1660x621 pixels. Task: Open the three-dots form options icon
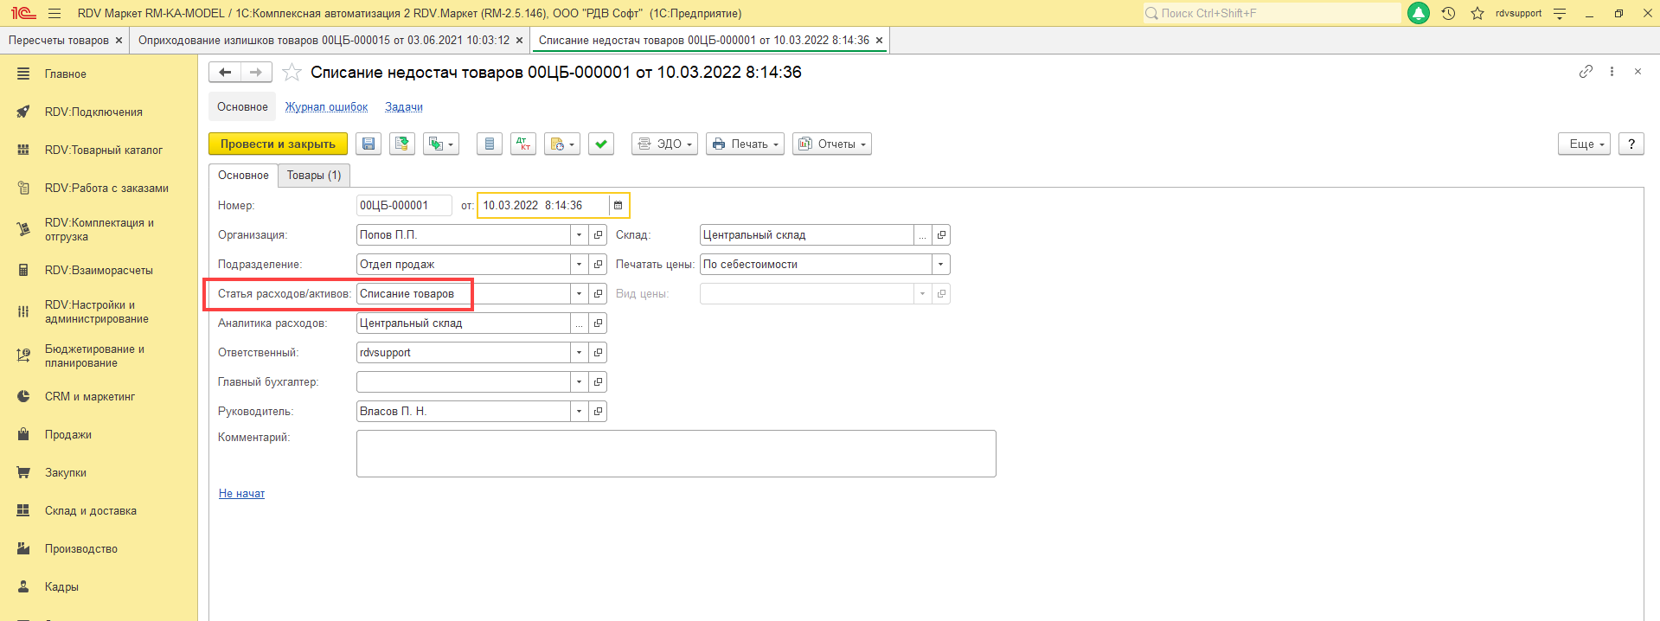point(1612,72)
